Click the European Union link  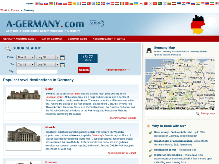(x=54, y=97)
